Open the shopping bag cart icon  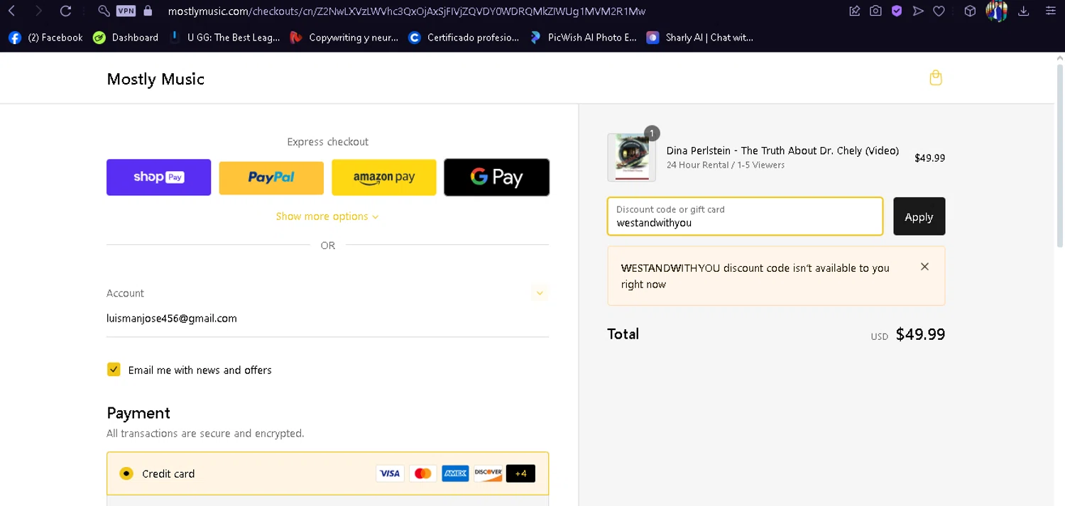pos(936,78)
